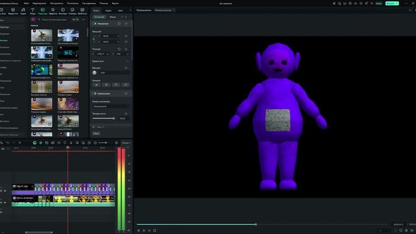
Task: Add keyframe for Transform section
Action: point(126,23)
